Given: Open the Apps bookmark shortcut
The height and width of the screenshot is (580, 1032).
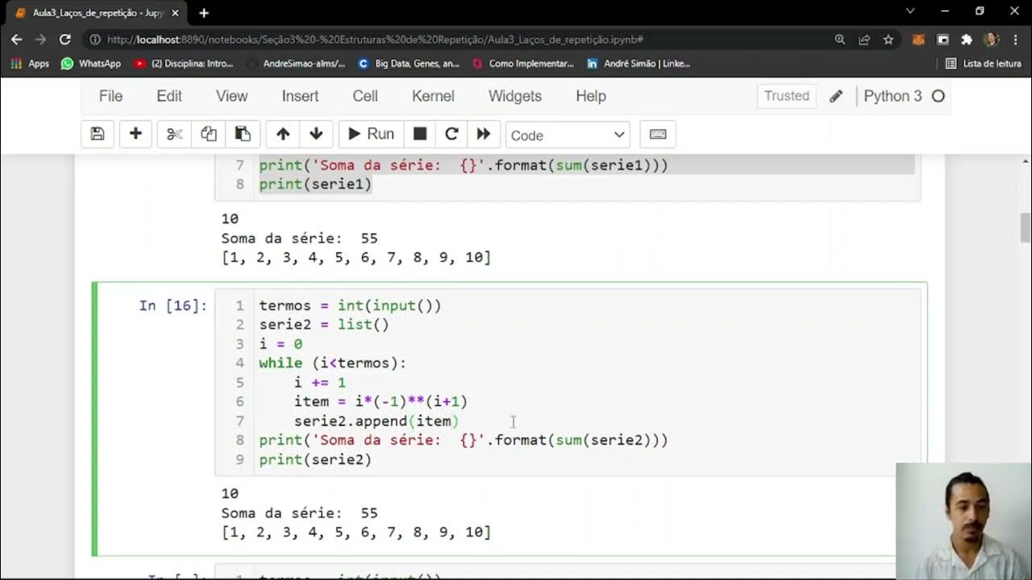Looking at the screenshot, I should point(31,63).
